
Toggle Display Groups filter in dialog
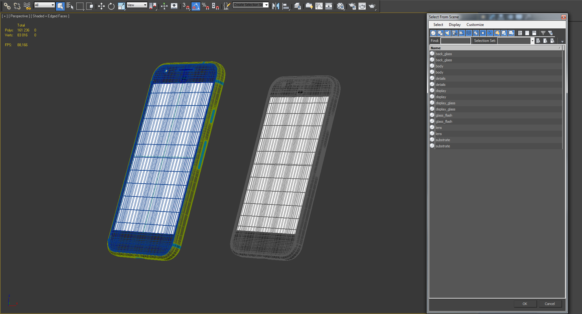click(x=476, y=33)
